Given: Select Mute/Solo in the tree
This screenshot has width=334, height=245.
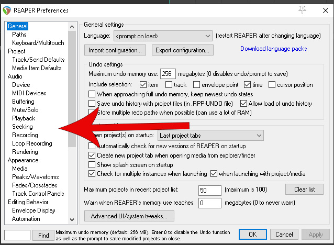Looking at the screenshot, I should [x=25, y=110].
